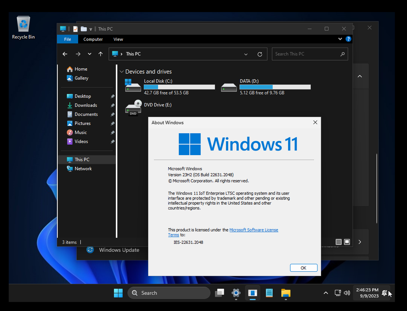Screen dimensions: 407x311
Task: Click the 5.12 GB free text
Action: click(x=262, y=93)
